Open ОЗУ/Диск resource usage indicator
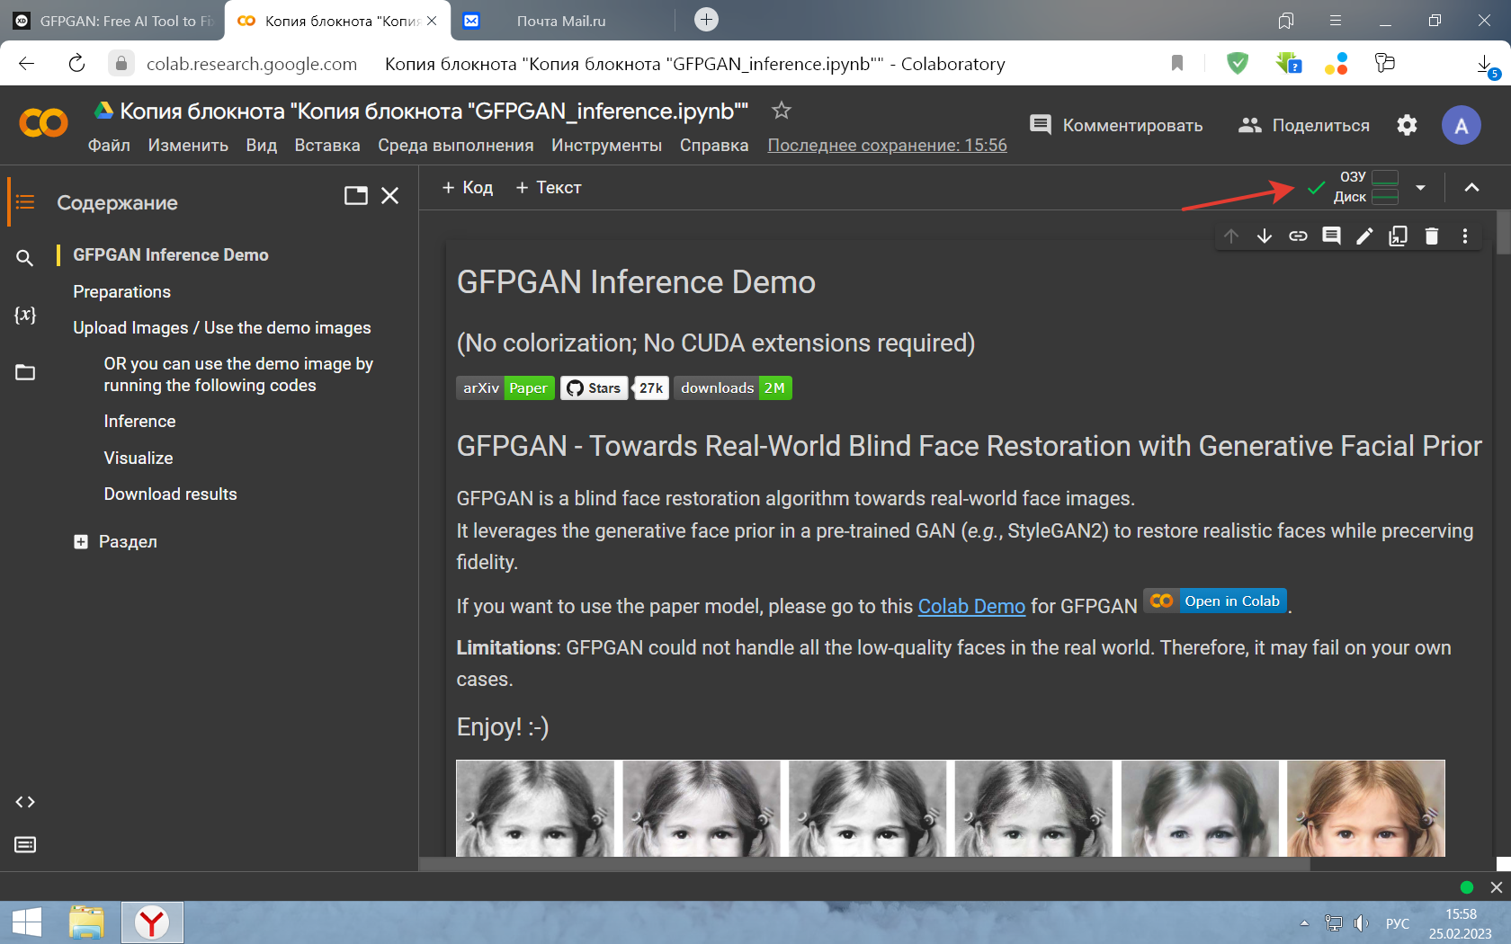 [1365, 187]
